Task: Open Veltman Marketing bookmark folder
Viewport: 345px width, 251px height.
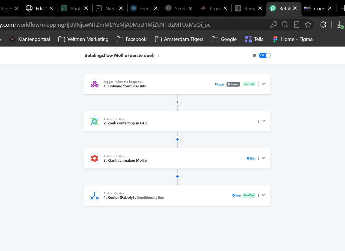Action: point(84,39)
